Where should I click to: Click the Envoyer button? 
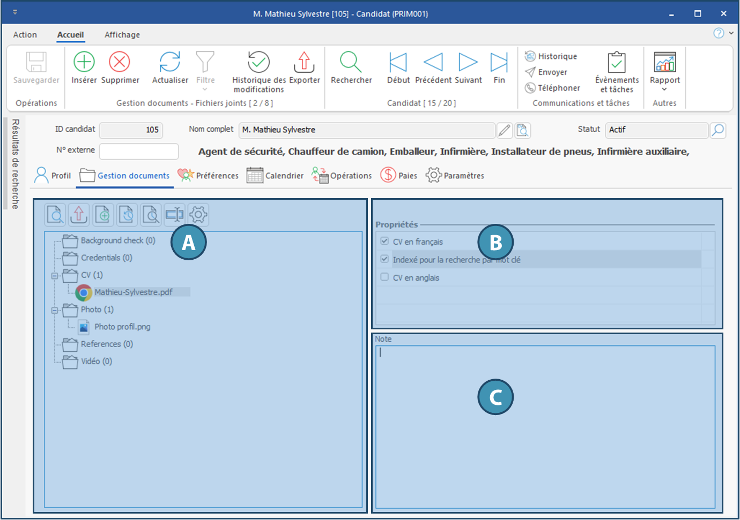546,72
